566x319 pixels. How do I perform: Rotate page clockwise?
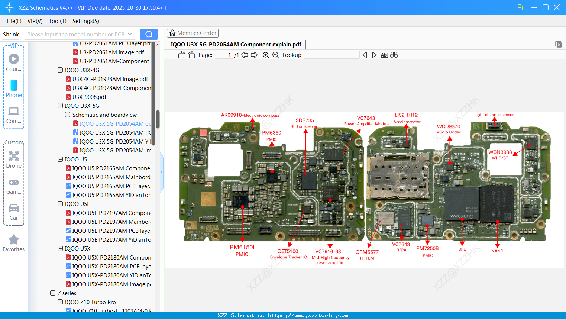[x=191, y=55]
